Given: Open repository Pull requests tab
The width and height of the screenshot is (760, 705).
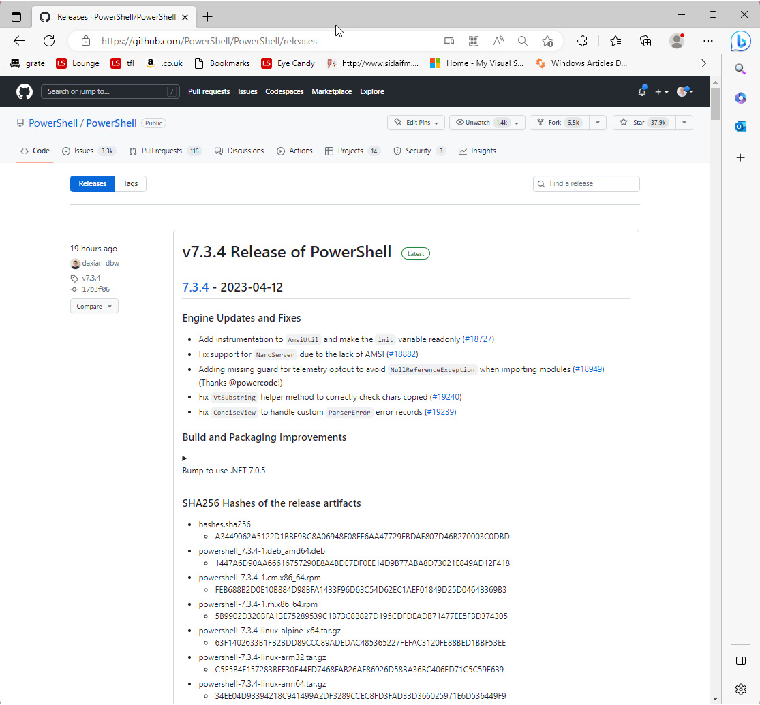Looking at the screenshot, I should click(x=165, y=151).
